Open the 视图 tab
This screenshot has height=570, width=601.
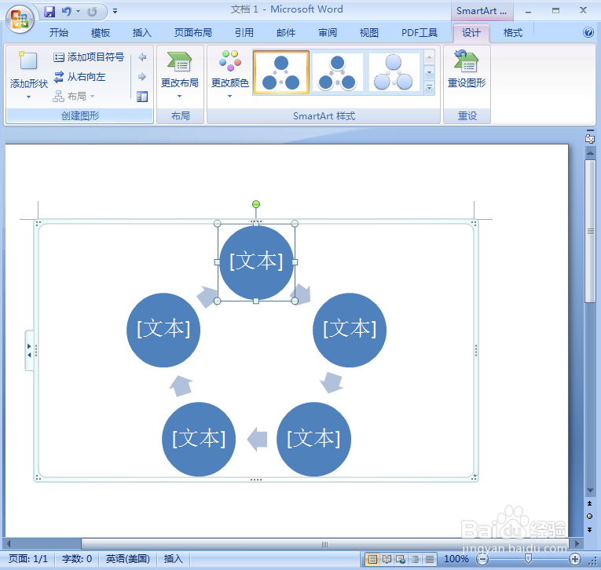pyautogui.click(x=369, y=33)
